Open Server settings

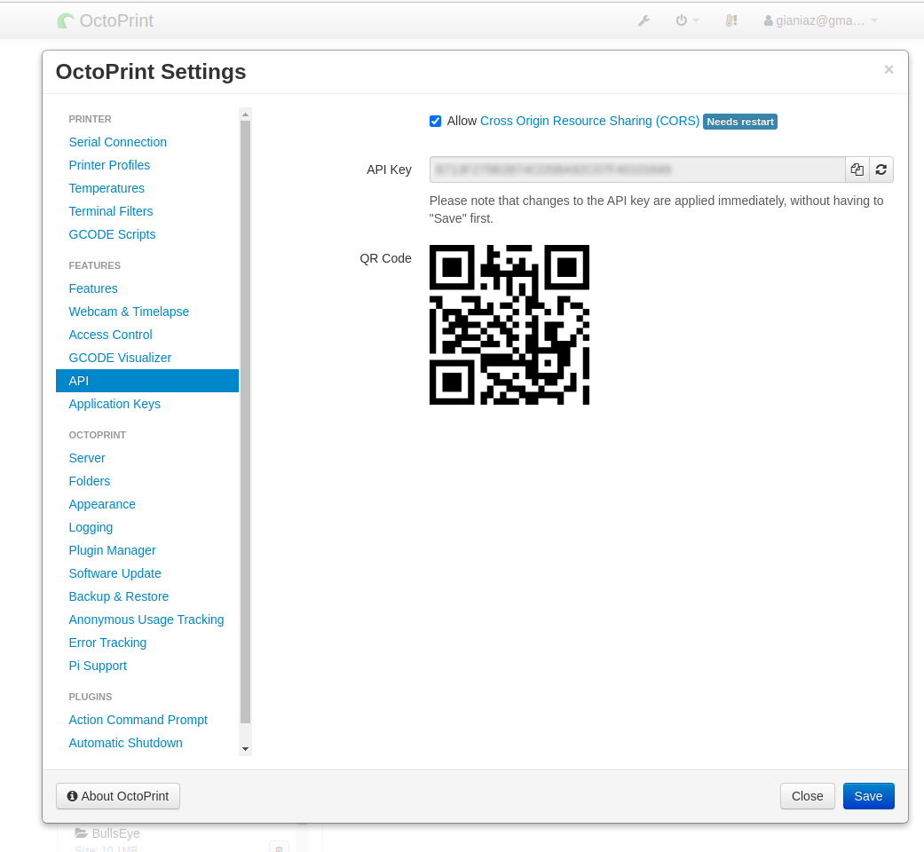87,458
